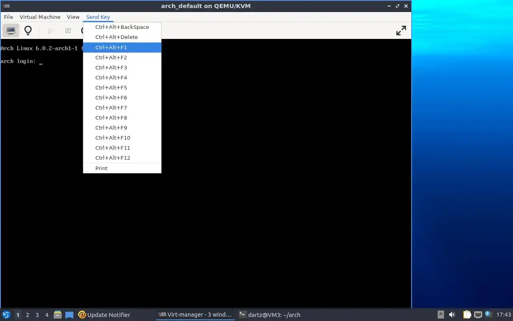The height and width of the screenshot is (321, 513).
Task: Pause the virtual machine
Action: pos(68,30)
